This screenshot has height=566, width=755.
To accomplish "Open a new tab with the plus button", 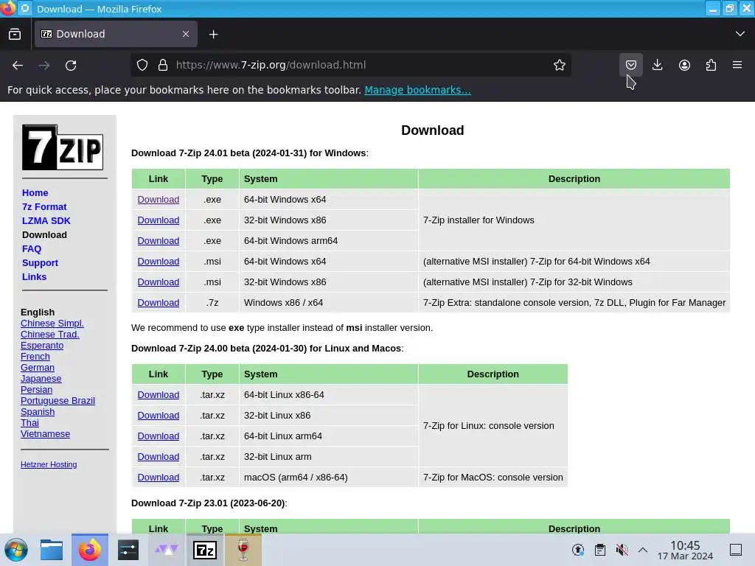I will pyautogui.click(x=214, y=34).
